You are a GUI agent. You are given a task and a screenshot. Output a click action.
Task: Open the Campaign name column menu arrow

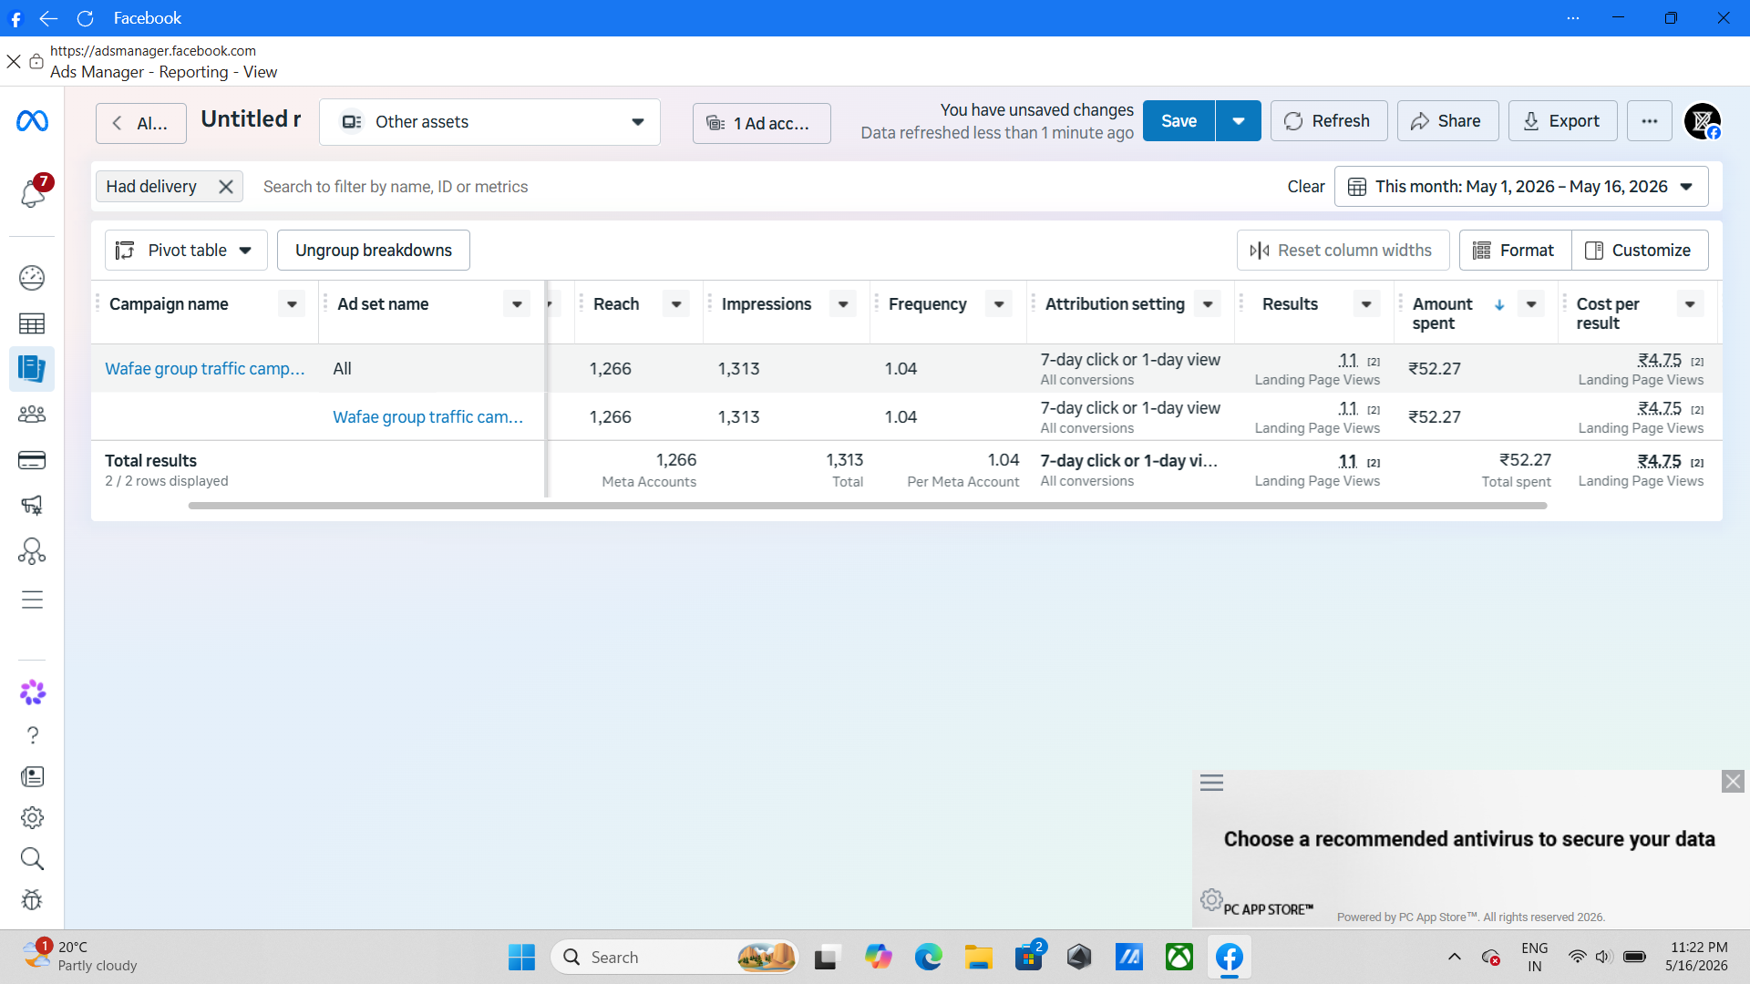click(292, 304)
